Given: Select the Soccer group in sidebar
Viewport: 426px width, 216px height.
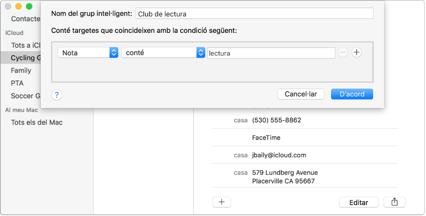Looking at the screenshot, I should pos(26,96).
